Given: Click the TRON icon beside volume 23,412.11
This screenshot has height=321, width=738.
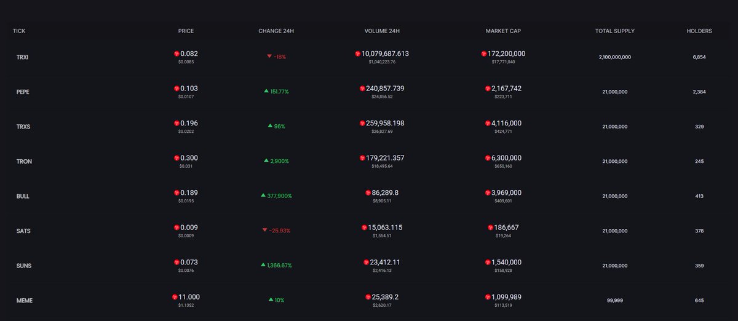Looking at the screenshot, I should coord(367,263).
